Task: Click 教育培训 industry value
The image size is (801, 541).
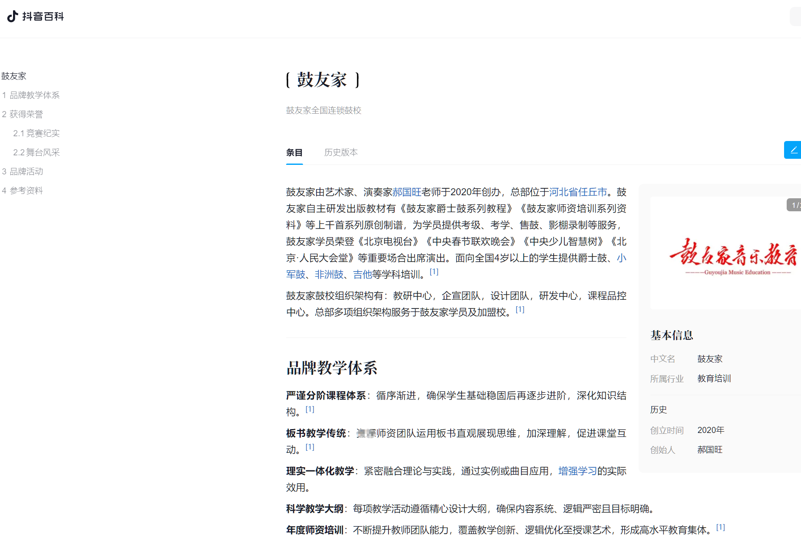Action: click(x=714, y=379)
